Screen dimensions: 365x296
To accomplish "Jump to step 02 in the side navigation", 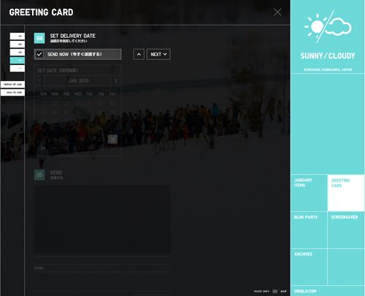I will point(18,44).
